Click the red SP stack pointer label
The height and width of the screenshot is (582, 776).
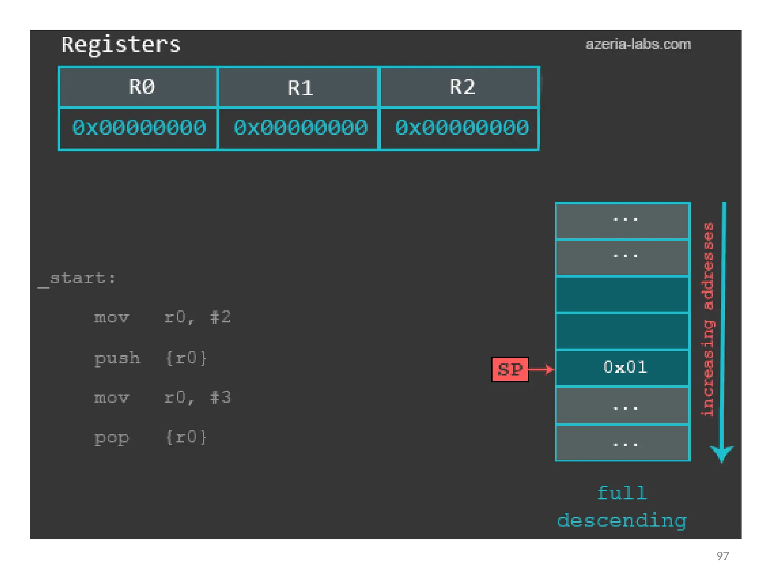click(x=510, y=369)
